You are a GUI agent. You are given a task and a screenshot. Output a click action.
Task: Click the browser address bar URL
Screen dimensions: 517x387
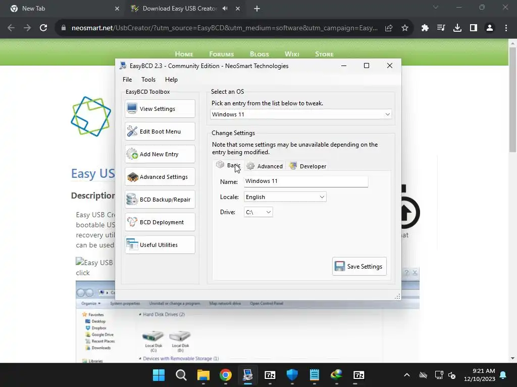click(225, 28)
